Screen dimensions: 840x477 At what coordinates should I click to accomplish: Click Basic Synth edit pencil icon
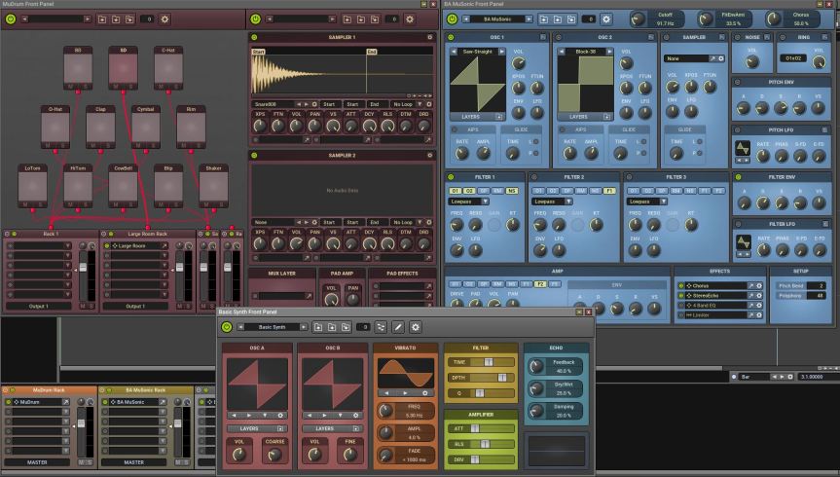point(398,327)
